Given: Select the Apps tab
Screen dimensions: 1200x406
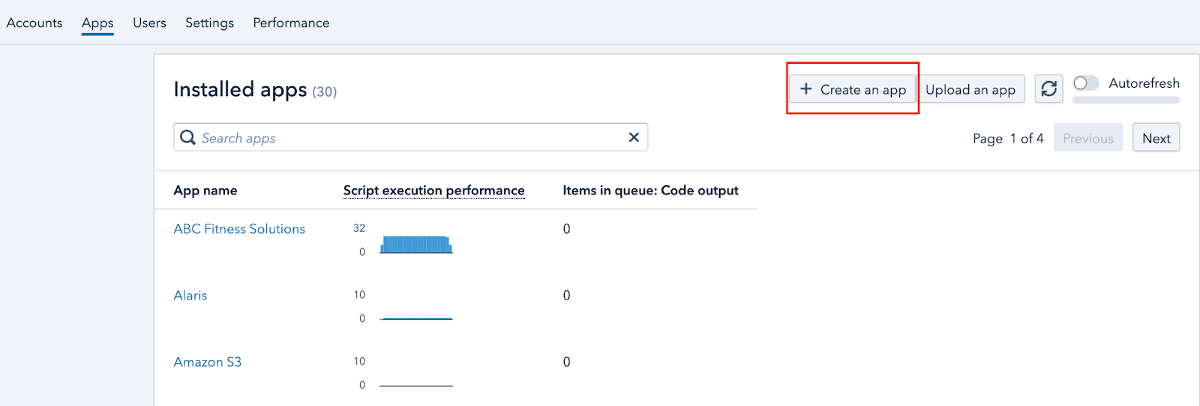Looking at the screenshot, I should [x=97, y=23].
